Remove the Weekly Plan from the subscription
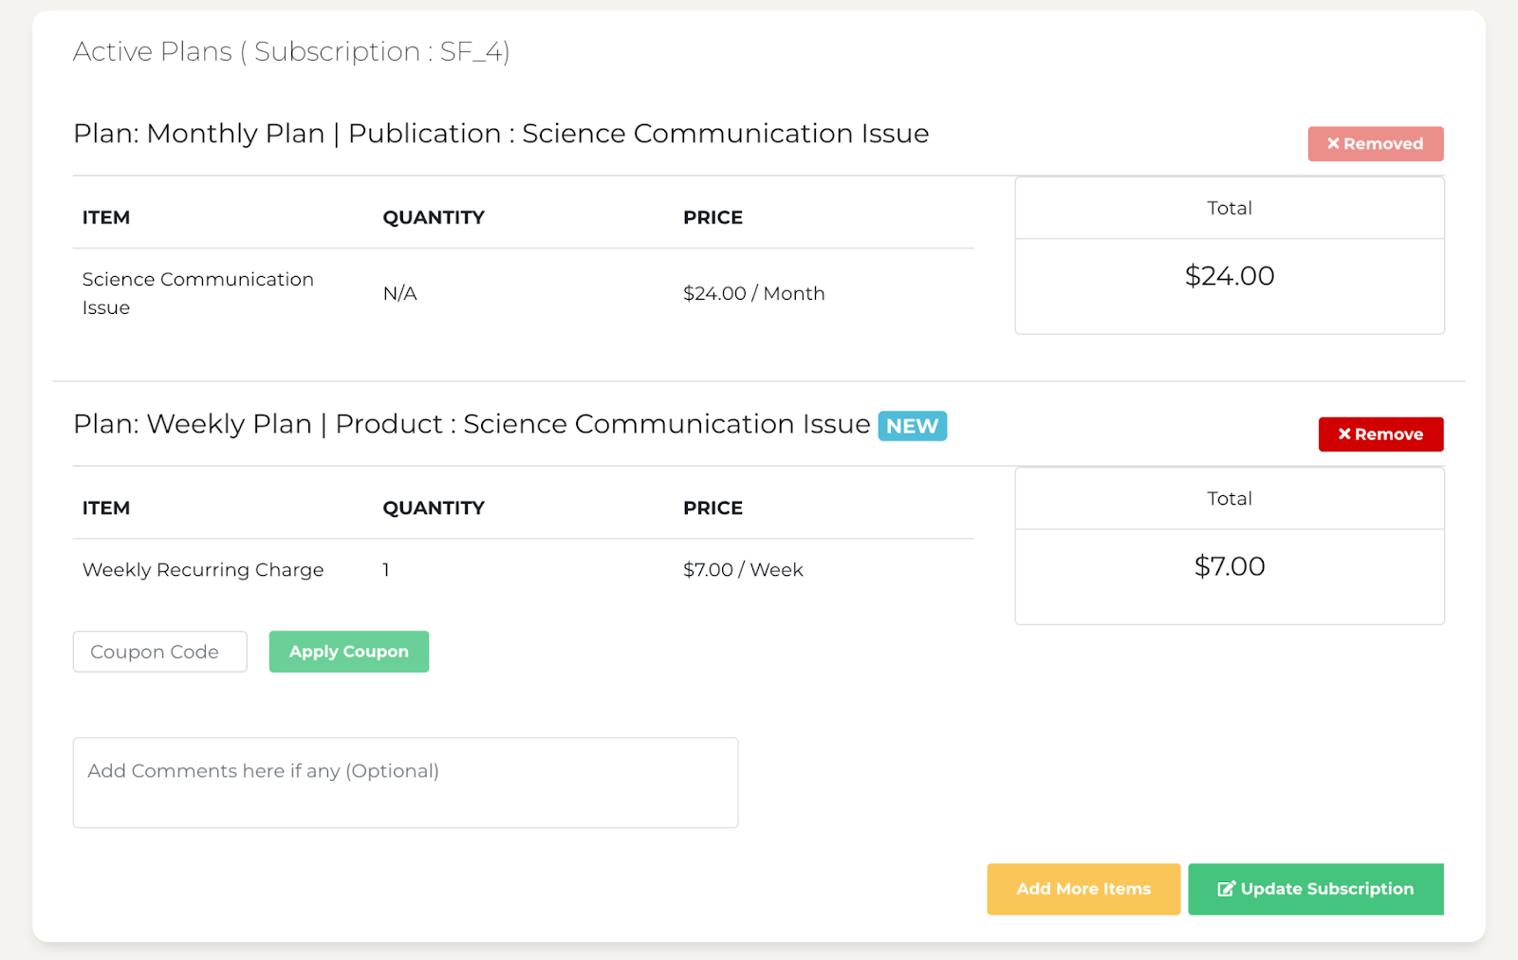Image resolution: width=1518 pixels, height=960 pixels. (1380, 434)
